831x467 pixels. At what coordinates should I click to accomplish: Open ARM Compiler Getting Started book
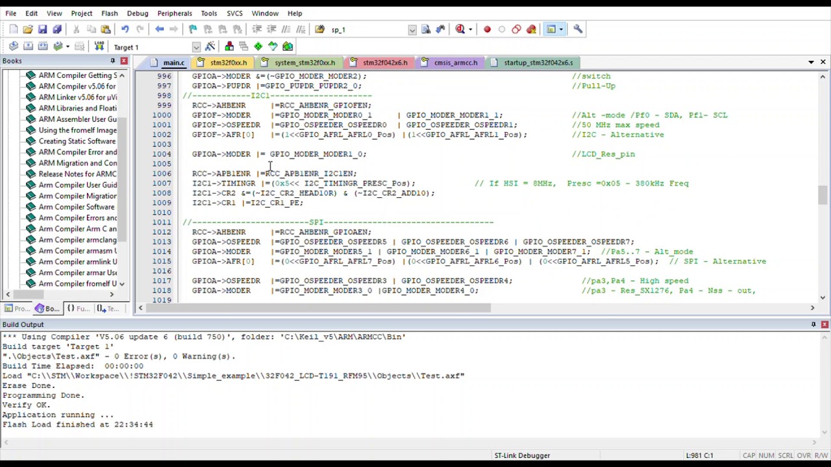click(x=72, y=75)
